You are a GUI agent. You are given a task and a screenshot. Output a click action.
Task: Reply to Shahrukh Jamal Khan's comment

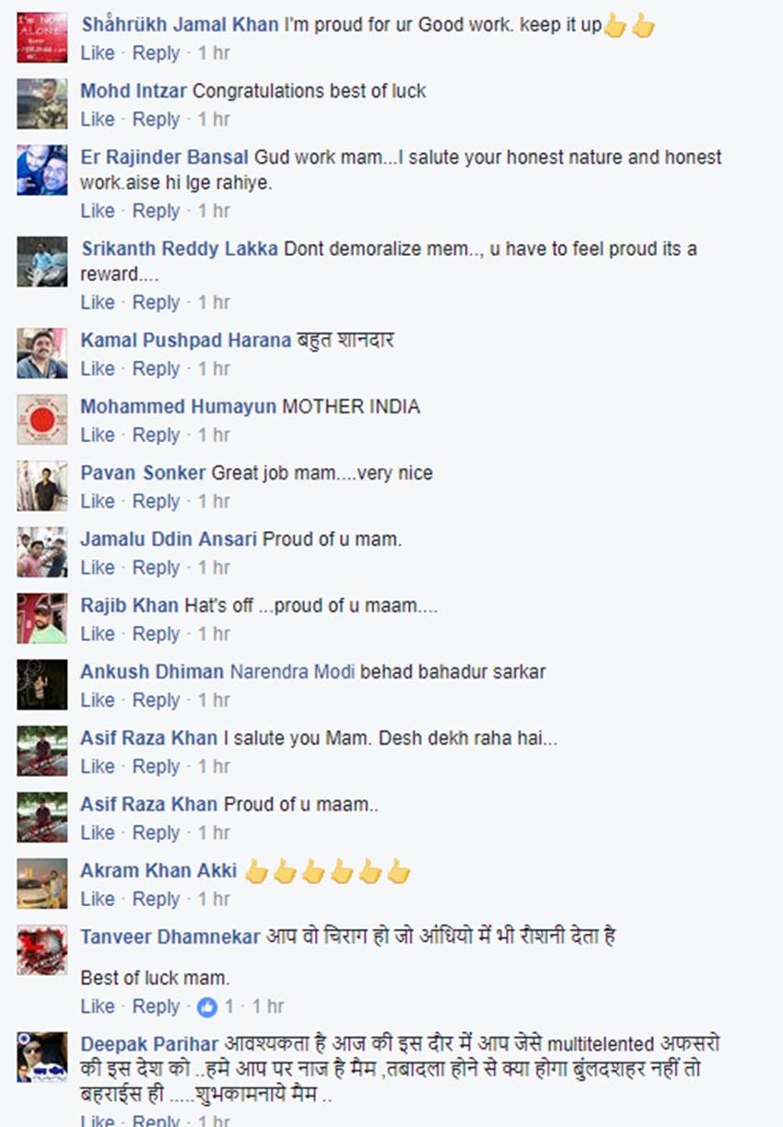(x=156, y=53)
